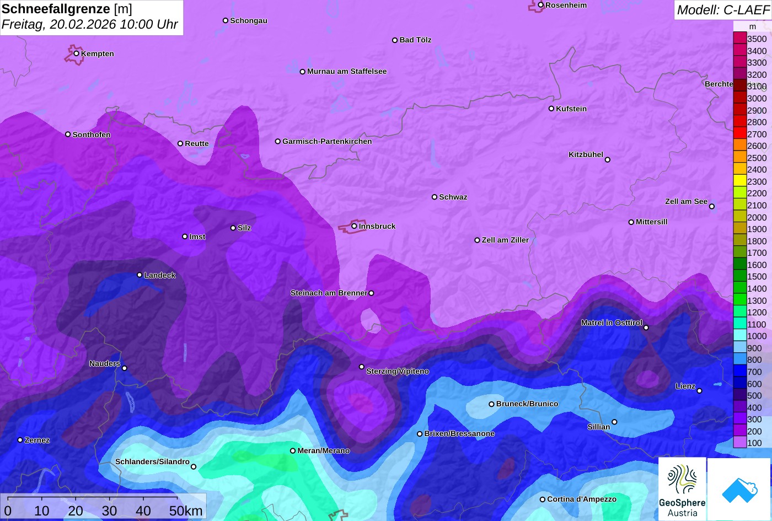Viewport: 772px width, 521px height.
Task: Click the Reutte location dot
Action: [180, 143]
